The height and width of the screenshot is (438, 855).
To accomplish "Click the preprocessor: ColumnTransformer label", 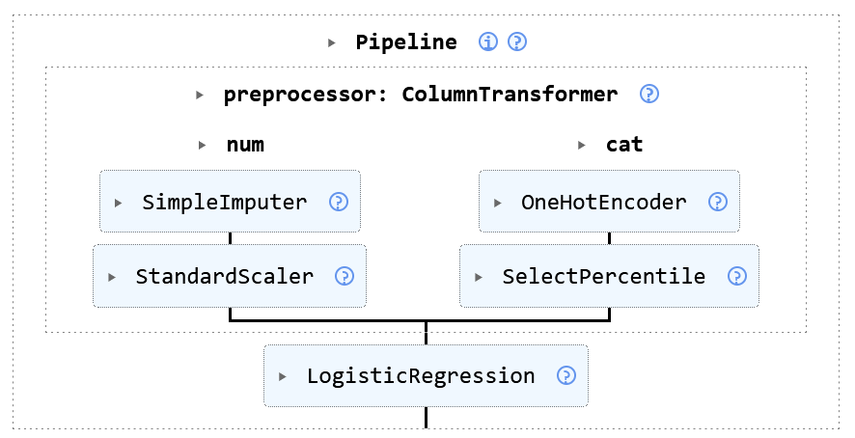I will pyautogui.click(x=420, y=94).
